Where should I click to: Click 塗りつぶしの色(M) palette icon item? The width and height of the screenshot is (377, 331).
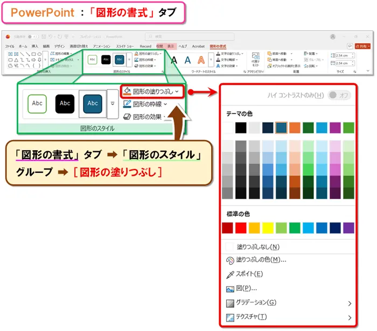[256, 260]
